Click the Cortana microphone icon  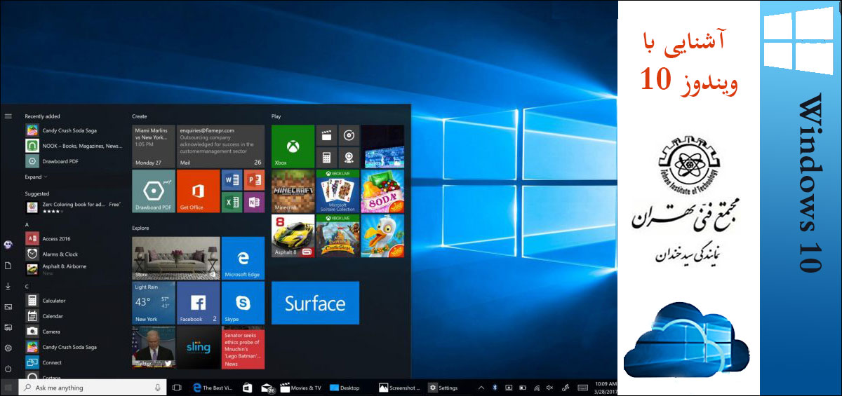tap(158, 388)
